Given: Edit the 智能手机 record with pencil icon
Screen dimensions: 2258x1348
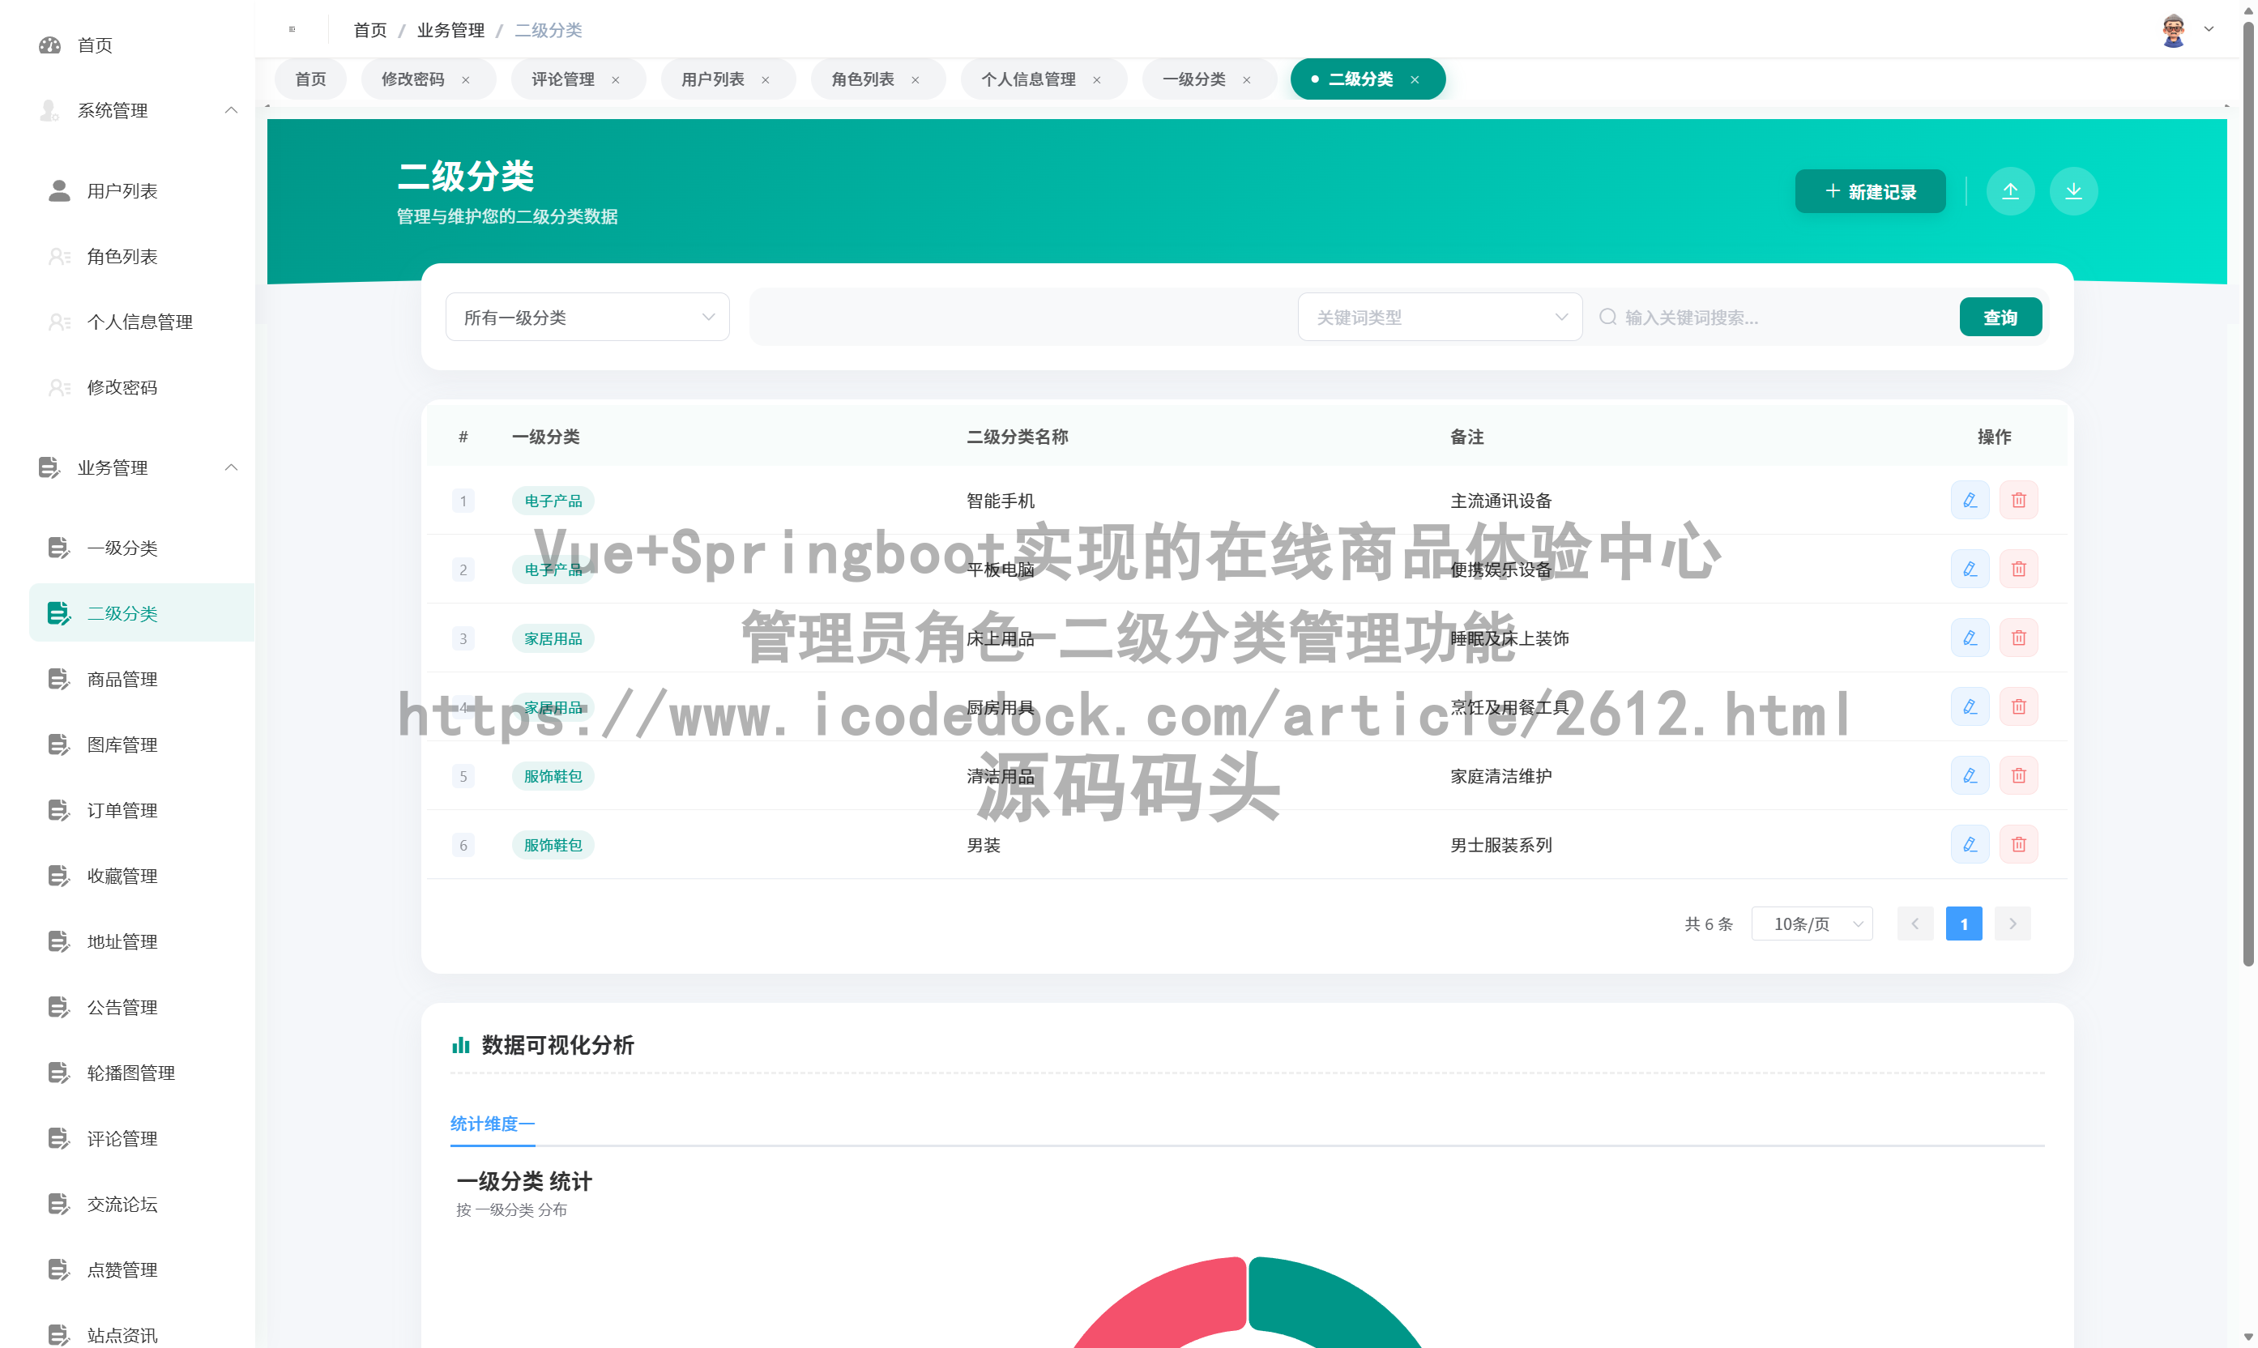Looking at the screenshot, I should (1969, 500).
